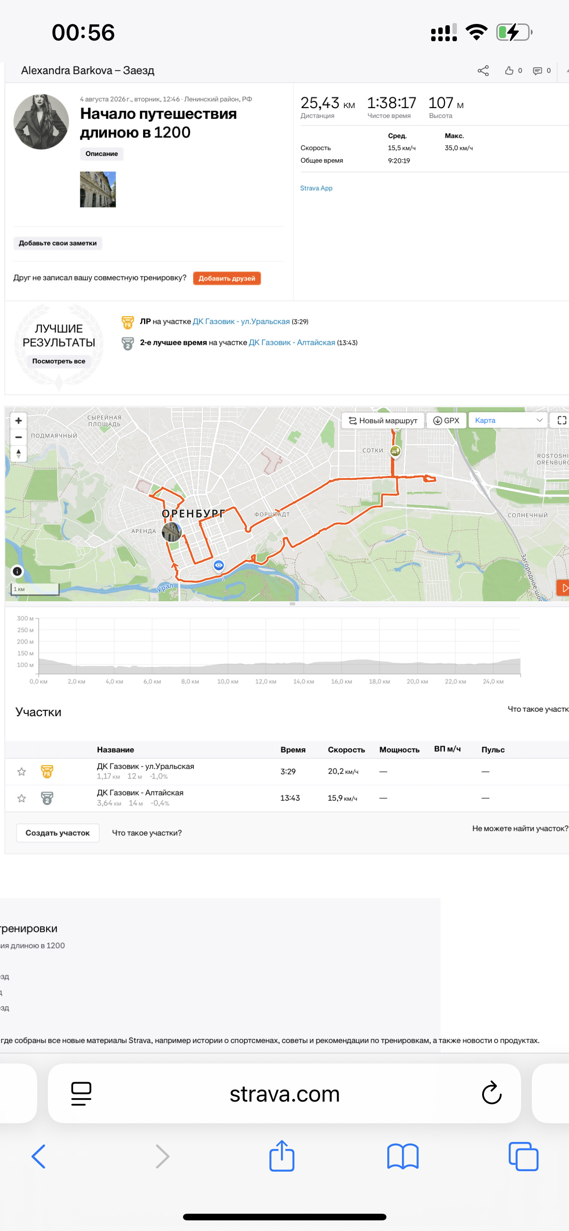Star the ДК Газовик - ул.Уральская segment
Image resolution: width=569 pixels, height=1231 pixels.
[x=22, y=771]
